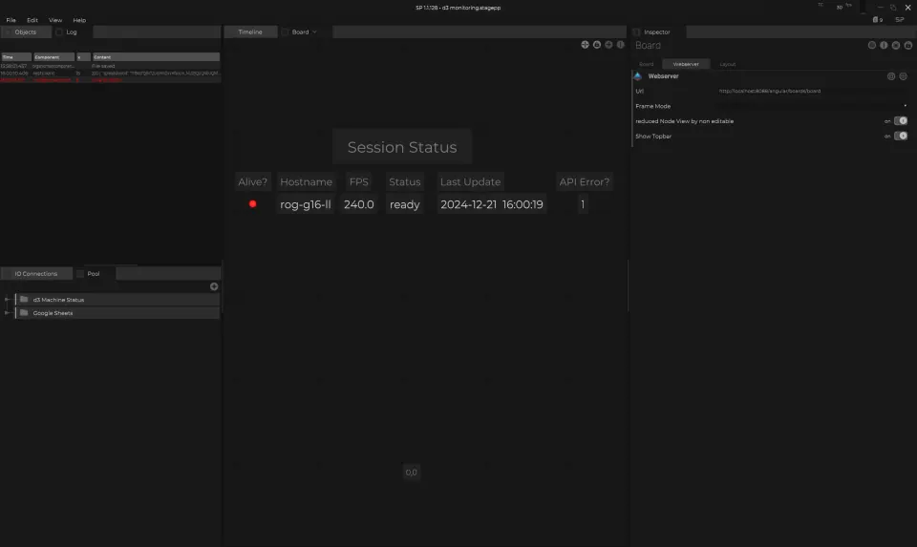This screenshot has width=917, height=547.
Task: Open the Board tab dropdown arrow
Action: point(314,32)
